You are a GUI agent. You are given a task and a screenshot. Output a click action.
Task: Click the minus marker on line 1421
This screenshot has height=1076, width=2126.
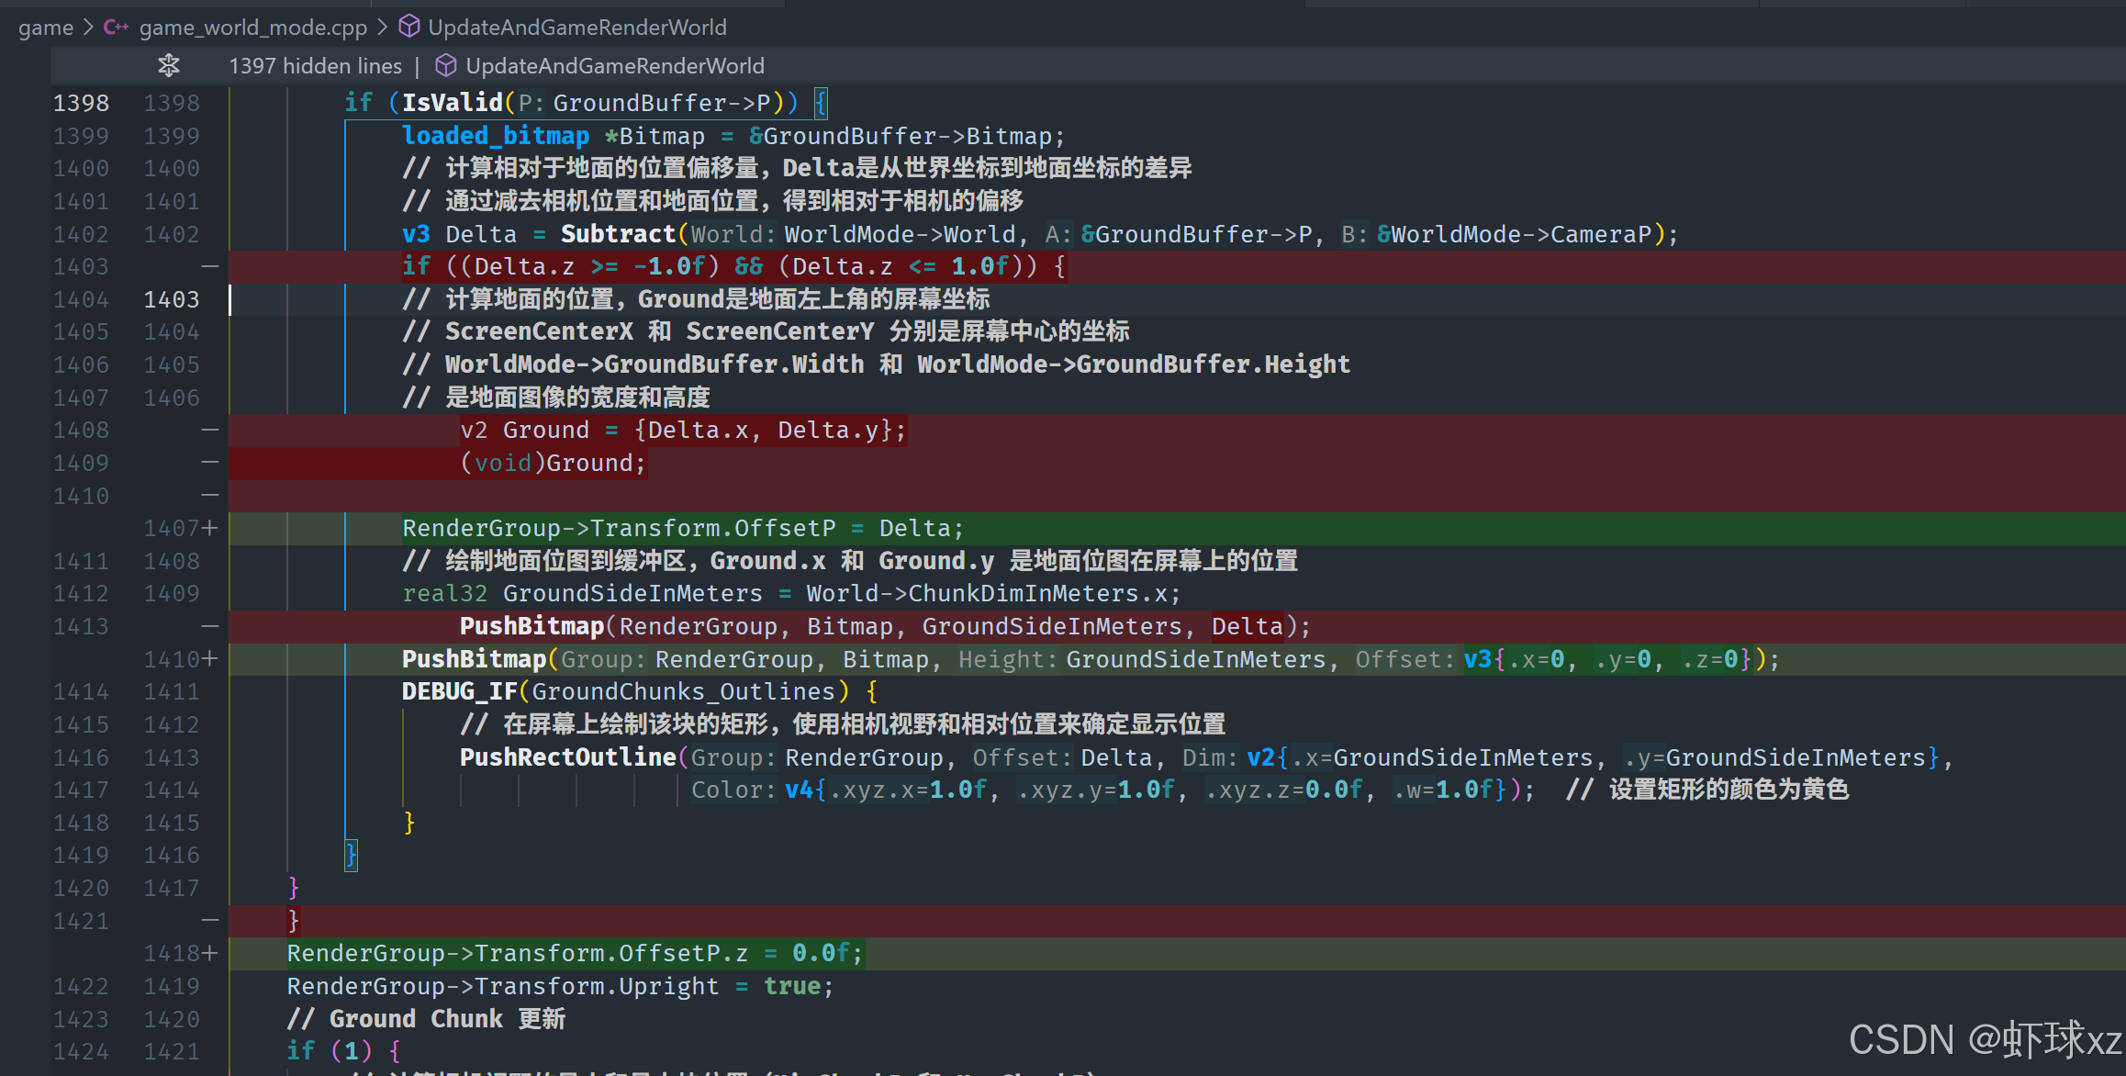click(x=210, y=920)
